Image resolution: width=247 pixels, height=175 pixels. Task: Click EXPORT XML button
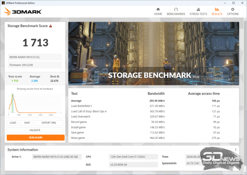click(x=49, y=122)
